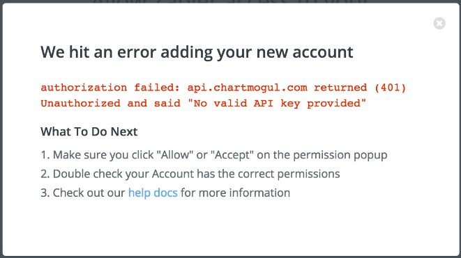461x258 pixels.
Task: Click the obscured page heading above the dialog
Action: [230, 2]
